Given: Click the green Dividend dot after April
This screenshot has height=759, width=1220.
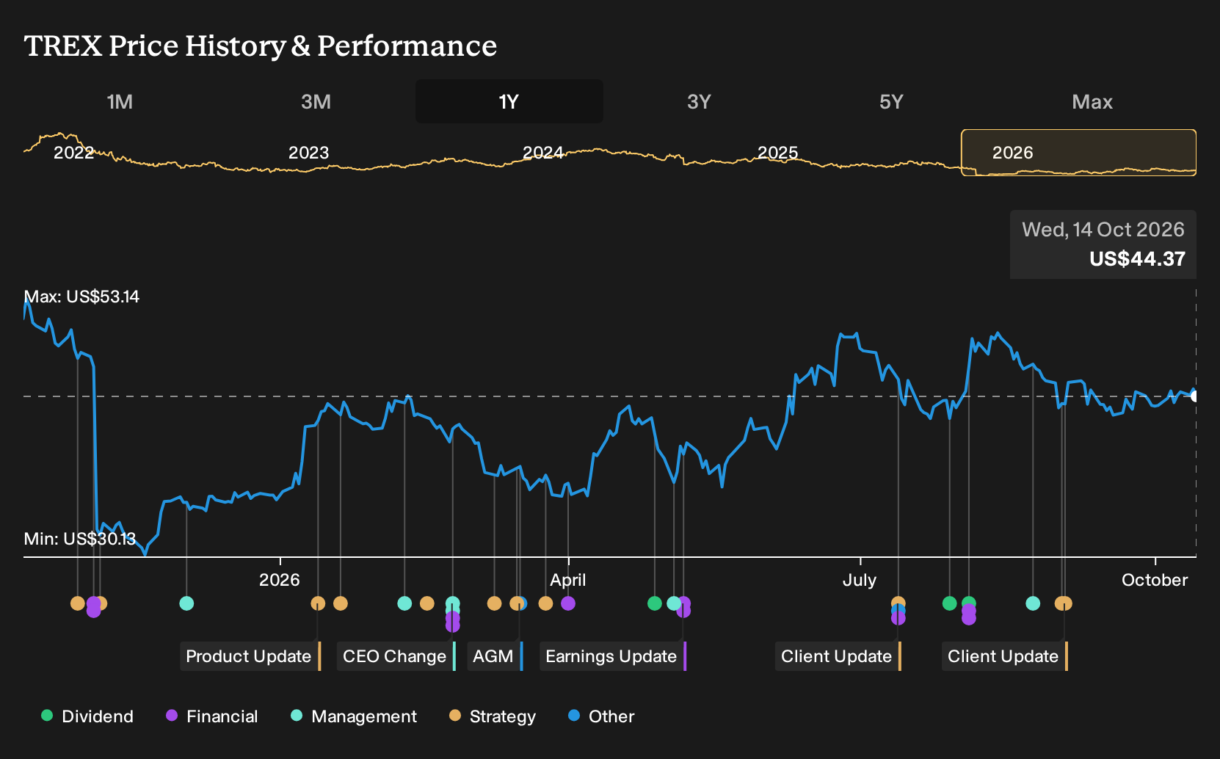Looking at the screenshot, I should [655, 603].
